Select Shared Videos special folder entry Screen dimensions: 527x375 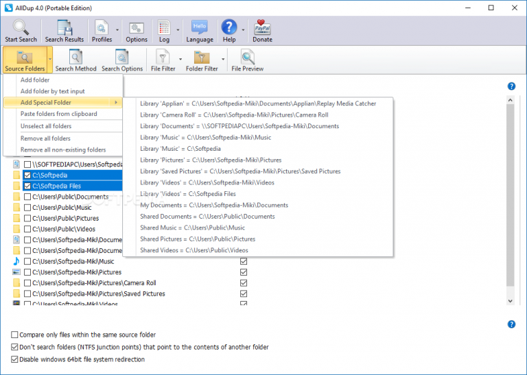[258, 250]
